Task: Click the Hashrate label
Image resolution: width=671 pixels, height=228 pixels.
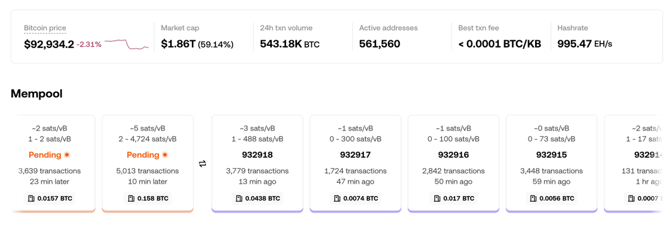Action: tap(573, 28)
